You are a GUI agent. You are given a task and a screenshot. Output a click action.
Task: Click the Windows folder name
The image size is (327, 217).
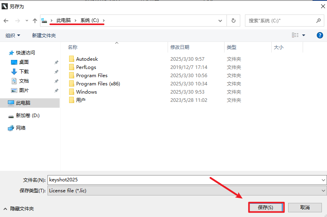tap(86, 92)
